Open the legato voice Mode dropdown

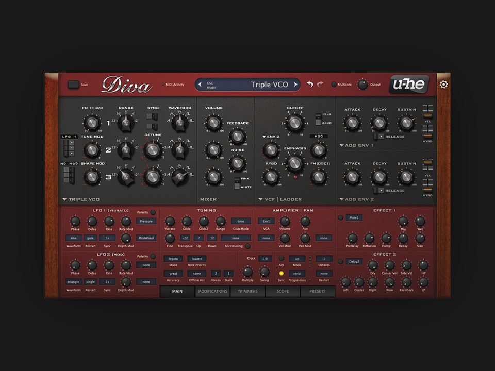tap(173, 259)
